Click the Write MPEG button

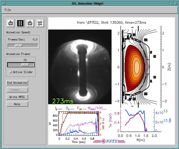(17, 97)
